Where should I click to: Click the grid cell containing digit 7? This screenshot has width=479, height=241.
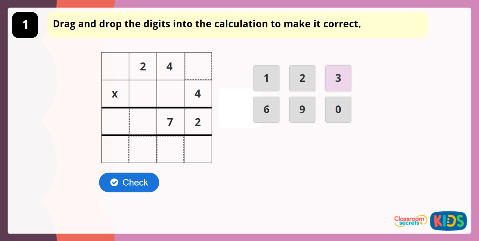170,122
